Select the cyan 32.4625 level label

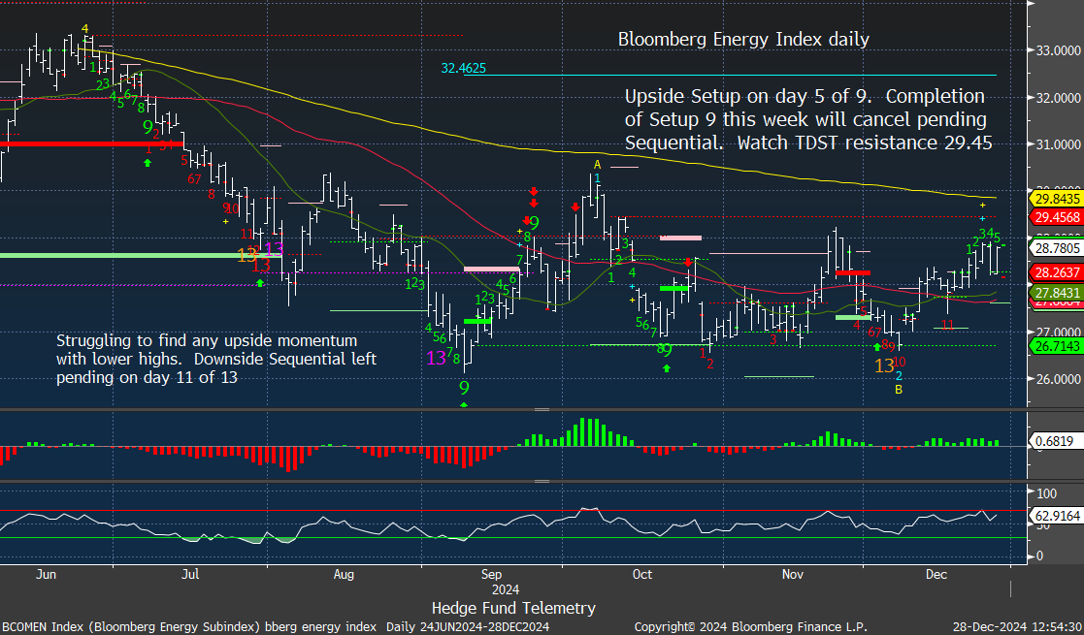[x=463, y=69]
